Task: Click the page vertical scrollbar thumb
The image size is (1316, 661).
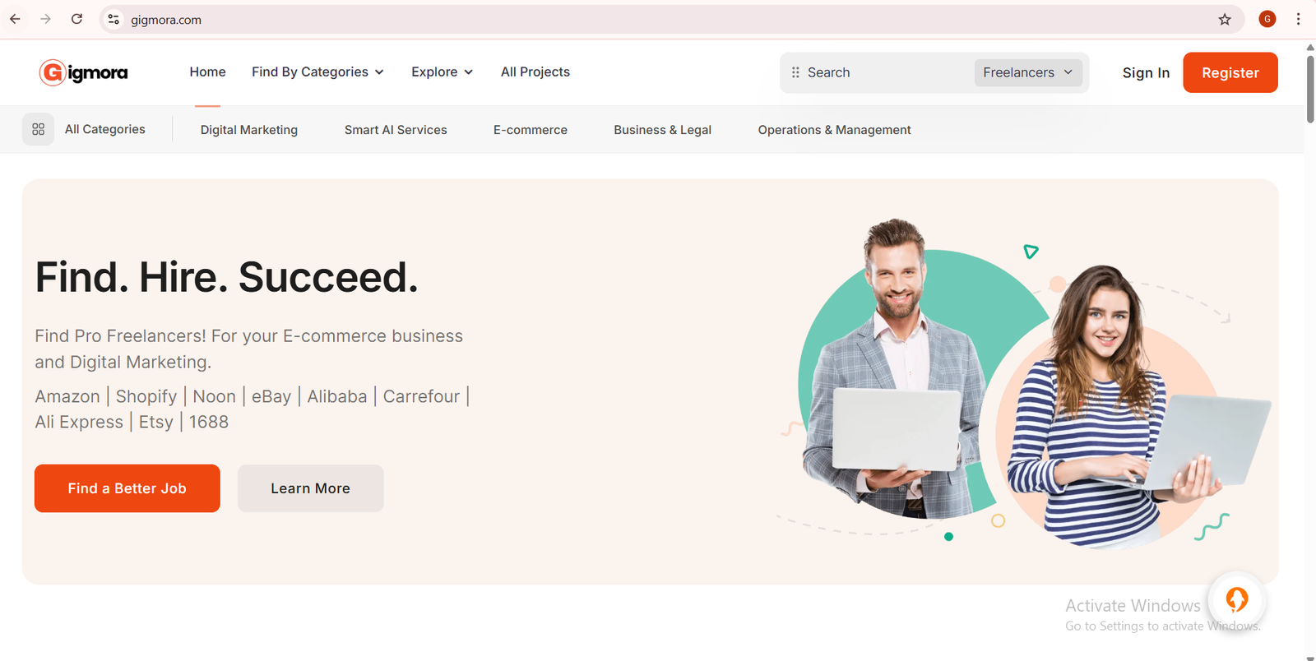Action: pos(1310,89)
